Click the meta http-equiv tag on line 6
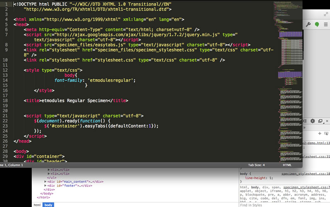 (112, 30)
